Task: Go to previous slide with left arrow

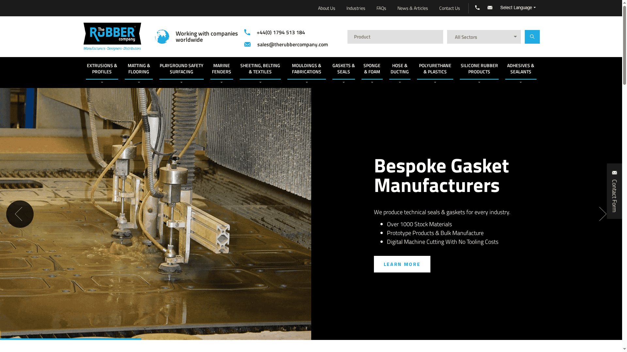Action: [20, 214]
